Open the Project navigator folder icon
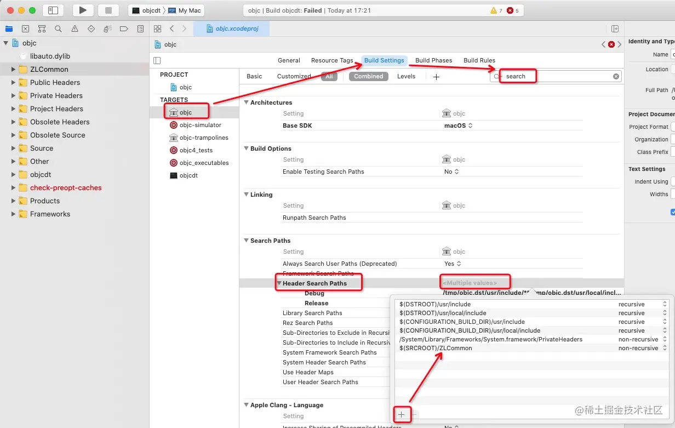 [9, 28]
